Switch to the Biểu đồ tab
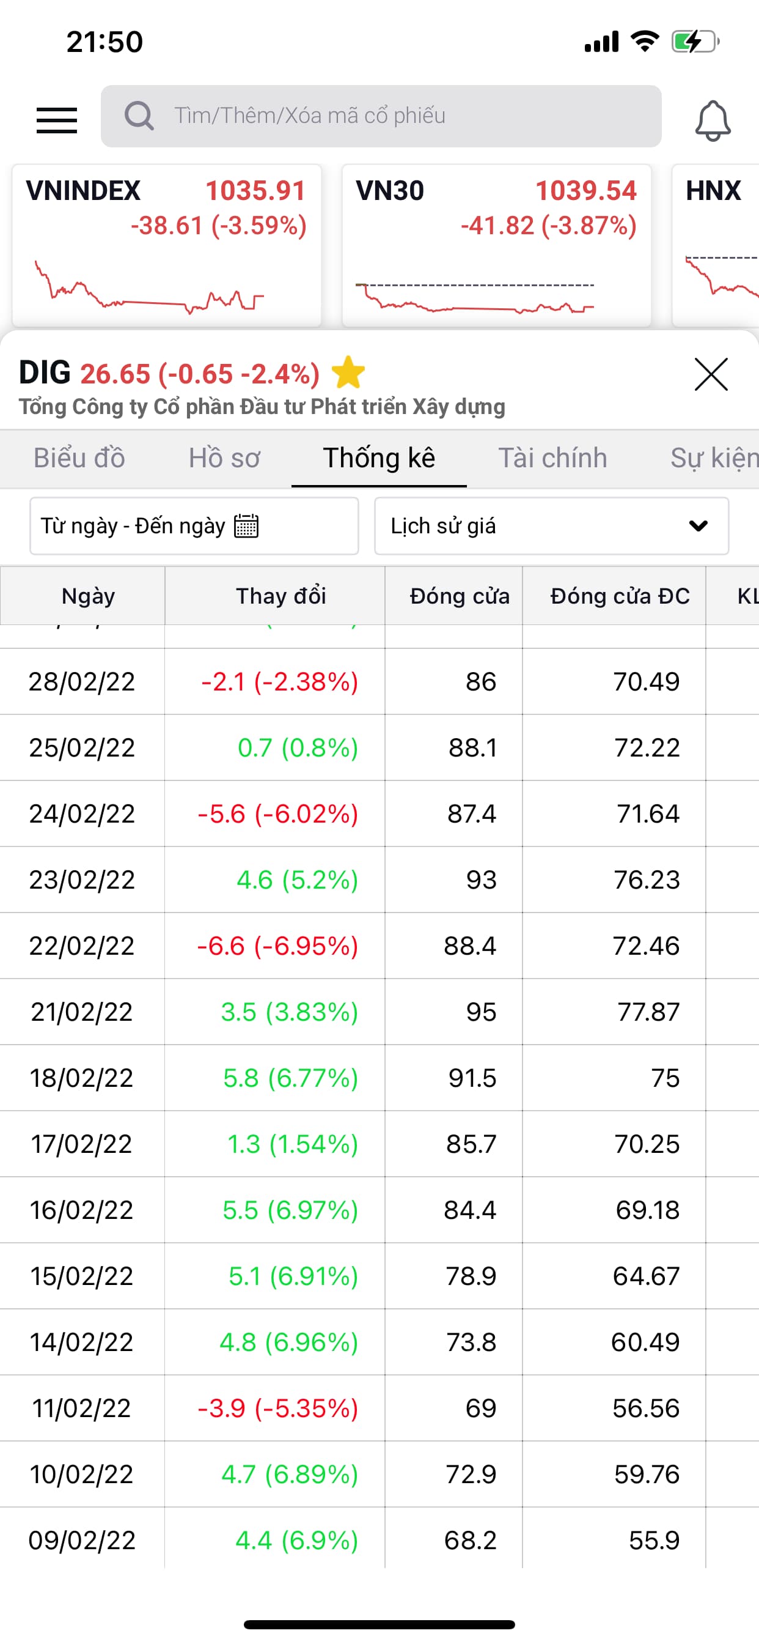Image resolution: width=759 pixels, height=1644 pixels. coord(79,458)
